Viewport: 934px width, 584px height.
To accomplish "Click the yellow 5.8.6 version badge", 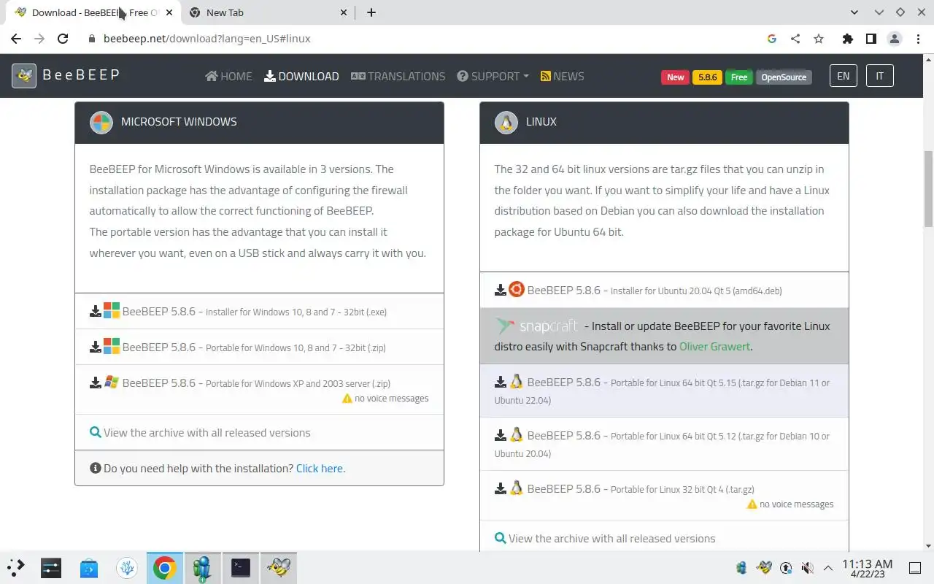I will [x=707, y=77].
